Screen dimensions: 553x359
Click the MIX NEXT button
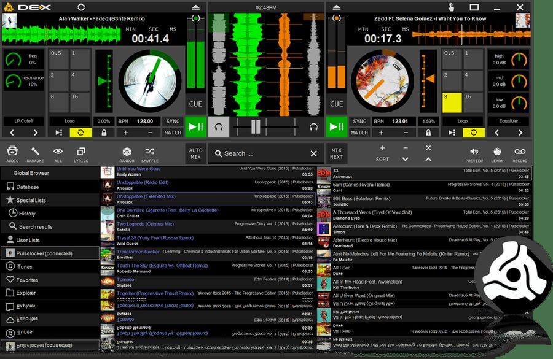(337, 153)
